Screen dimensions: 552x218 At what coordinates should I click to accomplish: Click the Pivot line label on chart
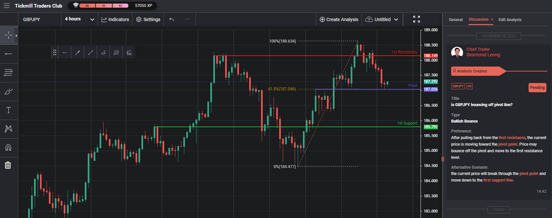click(x=412, y=86)
